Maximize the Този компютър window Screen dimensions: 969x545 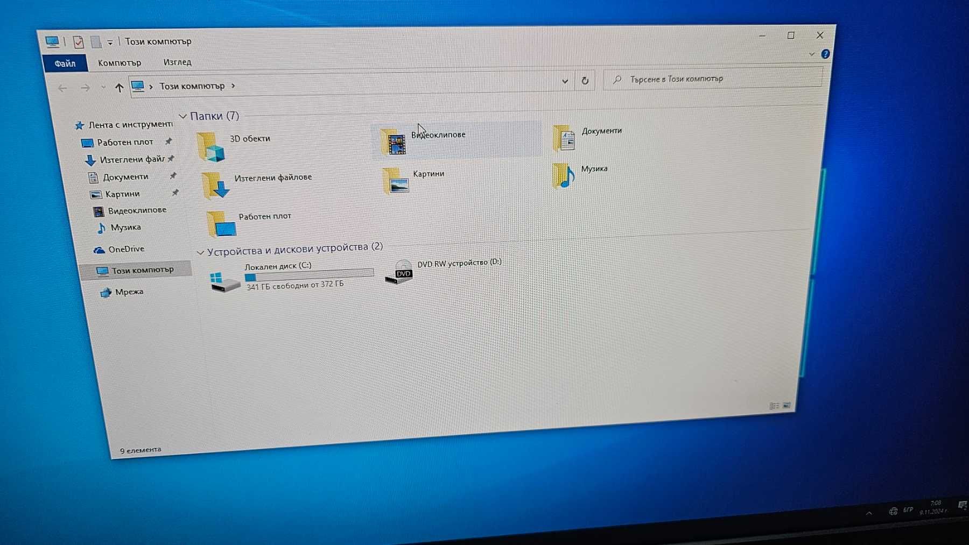coord(791,36)
